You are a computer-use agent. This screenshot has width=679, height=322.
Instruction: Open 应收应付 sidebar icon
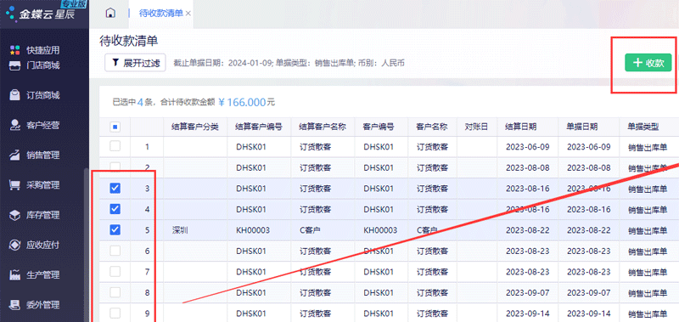click(15, 245)
